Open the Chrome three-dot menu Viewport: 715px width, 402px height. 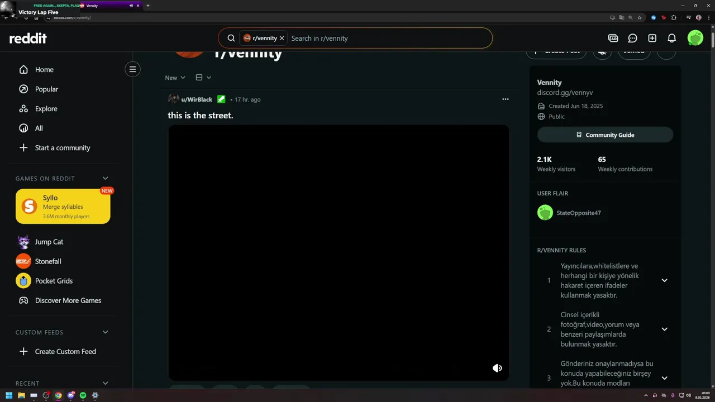709,17
